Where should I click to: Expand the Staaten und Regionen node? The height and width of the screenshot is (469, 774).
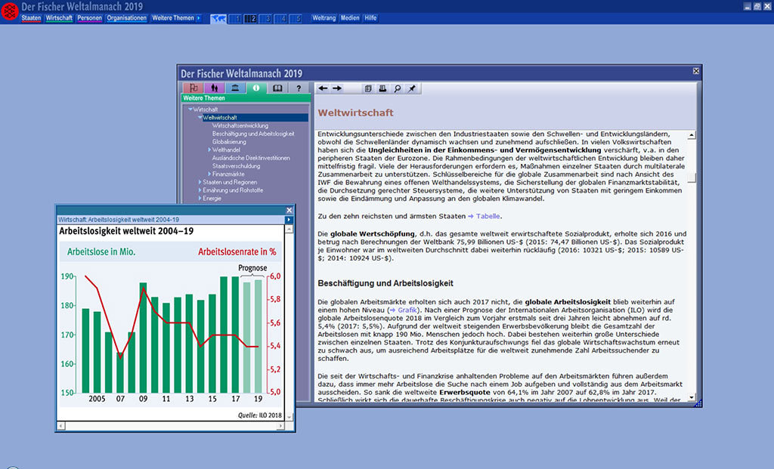(x=200, y=182)
